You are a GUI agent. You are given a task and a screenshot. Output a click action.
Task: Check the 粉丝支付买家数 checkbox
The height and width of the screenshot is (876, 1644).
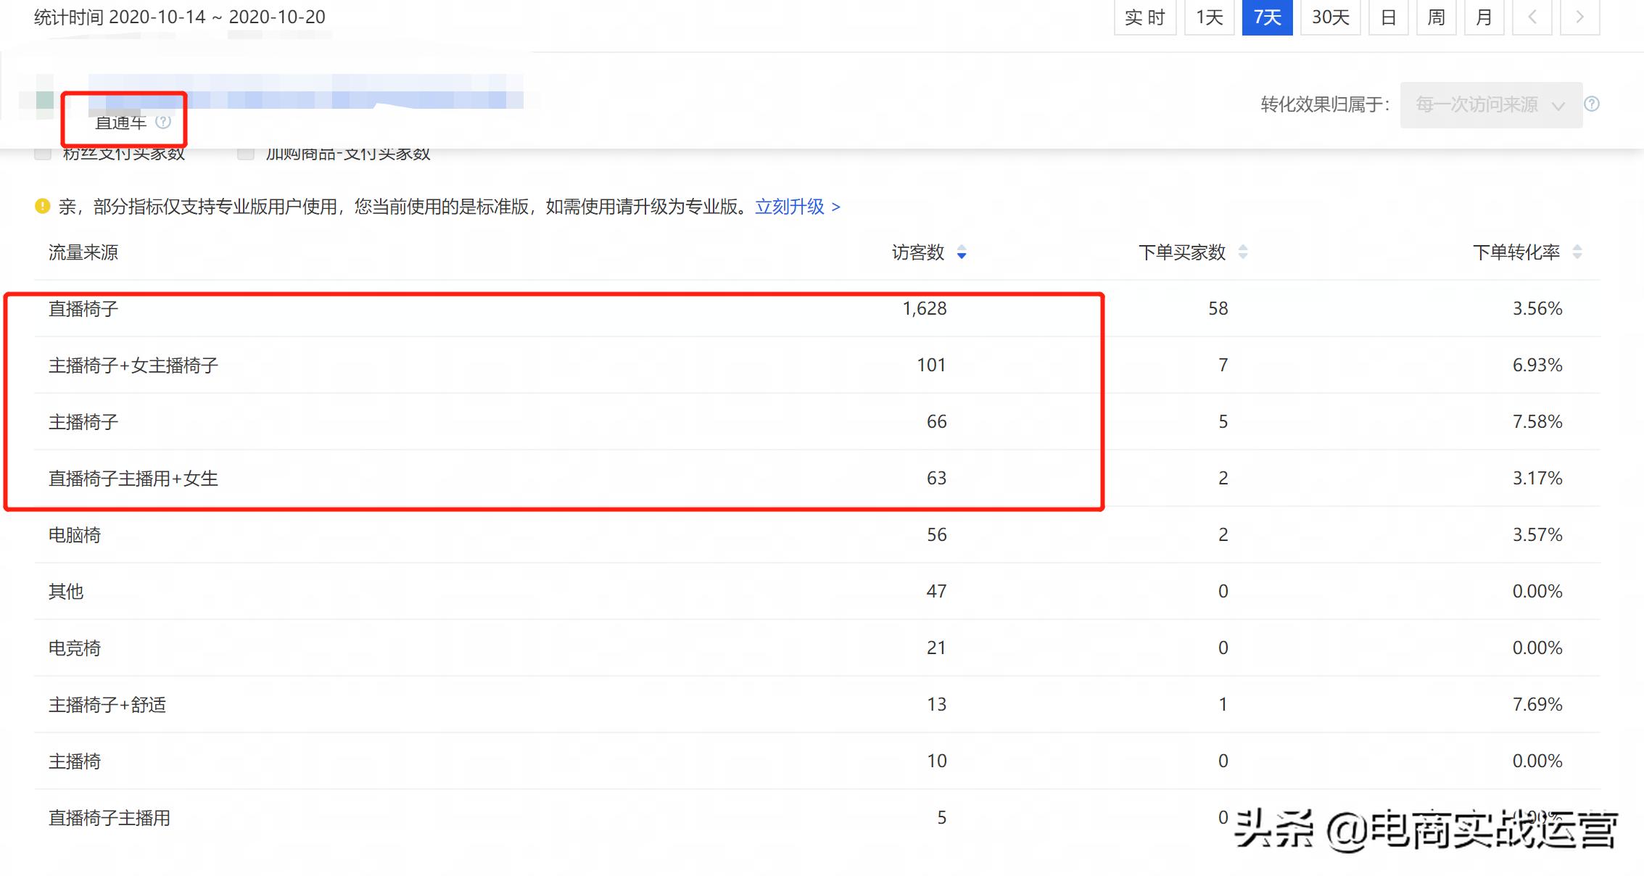[44, 153]
